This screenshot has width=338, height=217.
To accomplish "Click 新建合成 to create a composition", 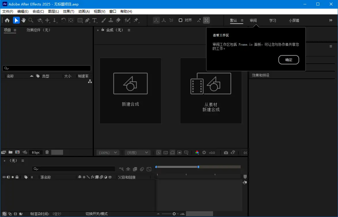I will pyautogui.click(x=130, y=90).
